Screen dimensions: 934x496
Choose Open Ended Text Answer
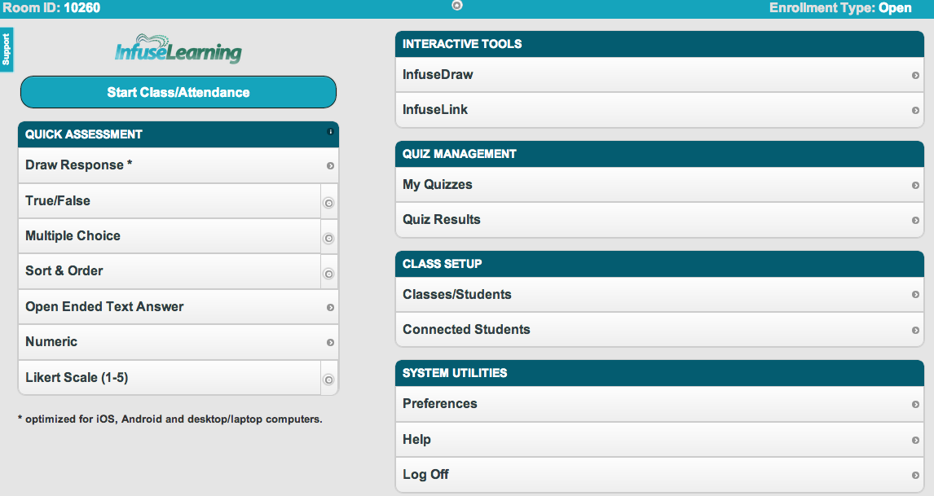coord(178,307)
